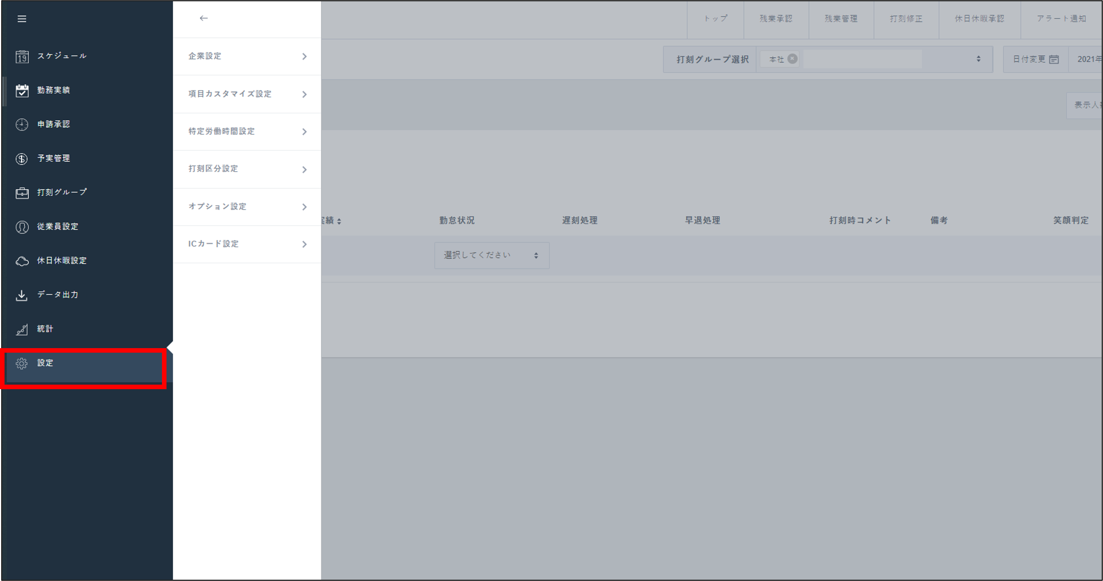Click the 休日休暇設定 cloud icon

pos(22,261)
